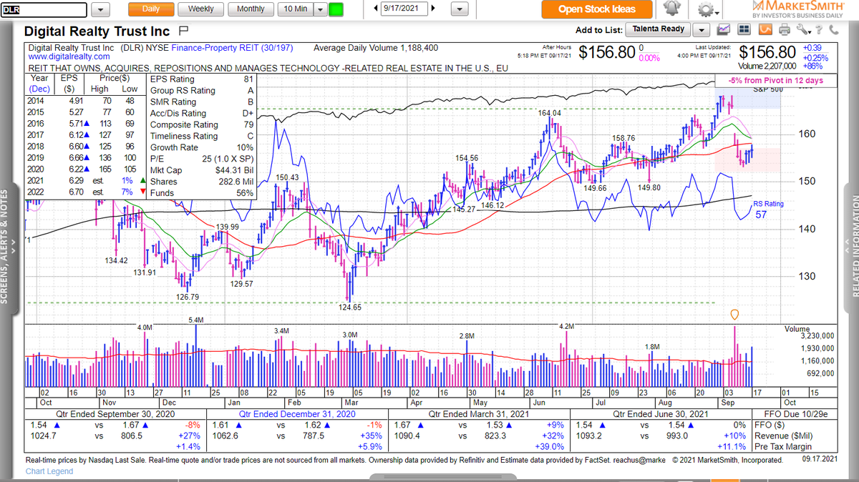
Task: Open help via the question mark icon
Action: [x=820, y=30]
